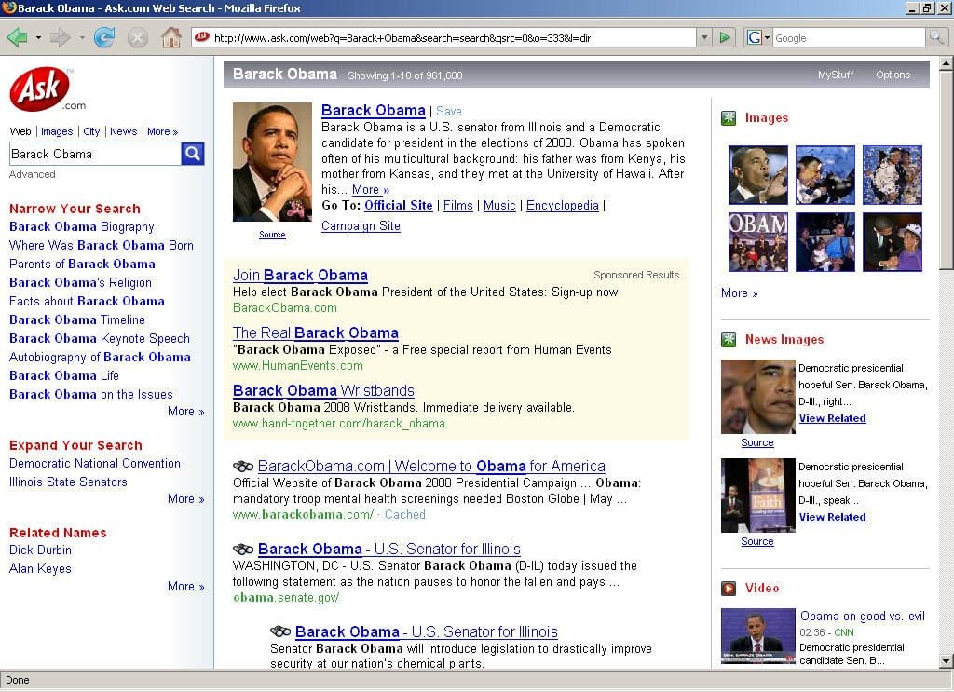
Task: Go to the Home page icon
Action: click(x=171, y=37)
